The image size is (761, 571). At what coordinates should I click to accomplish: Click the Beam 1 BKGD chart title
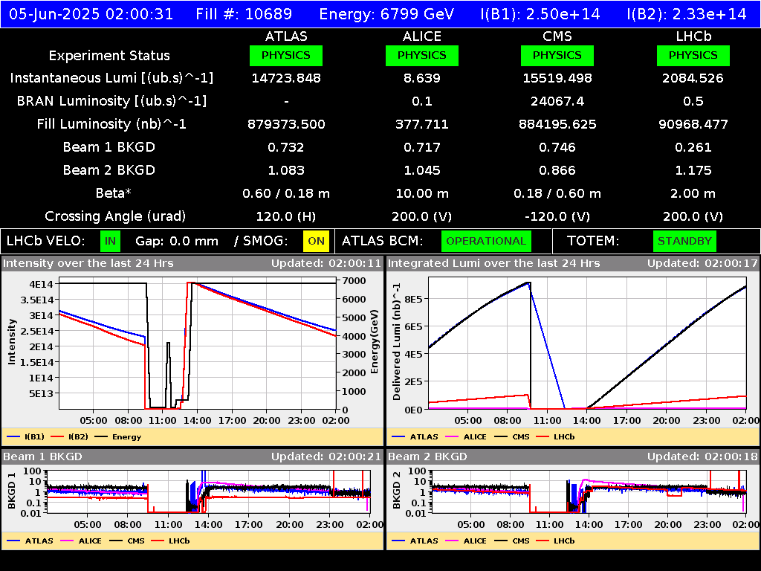click(x=42, y=457)
